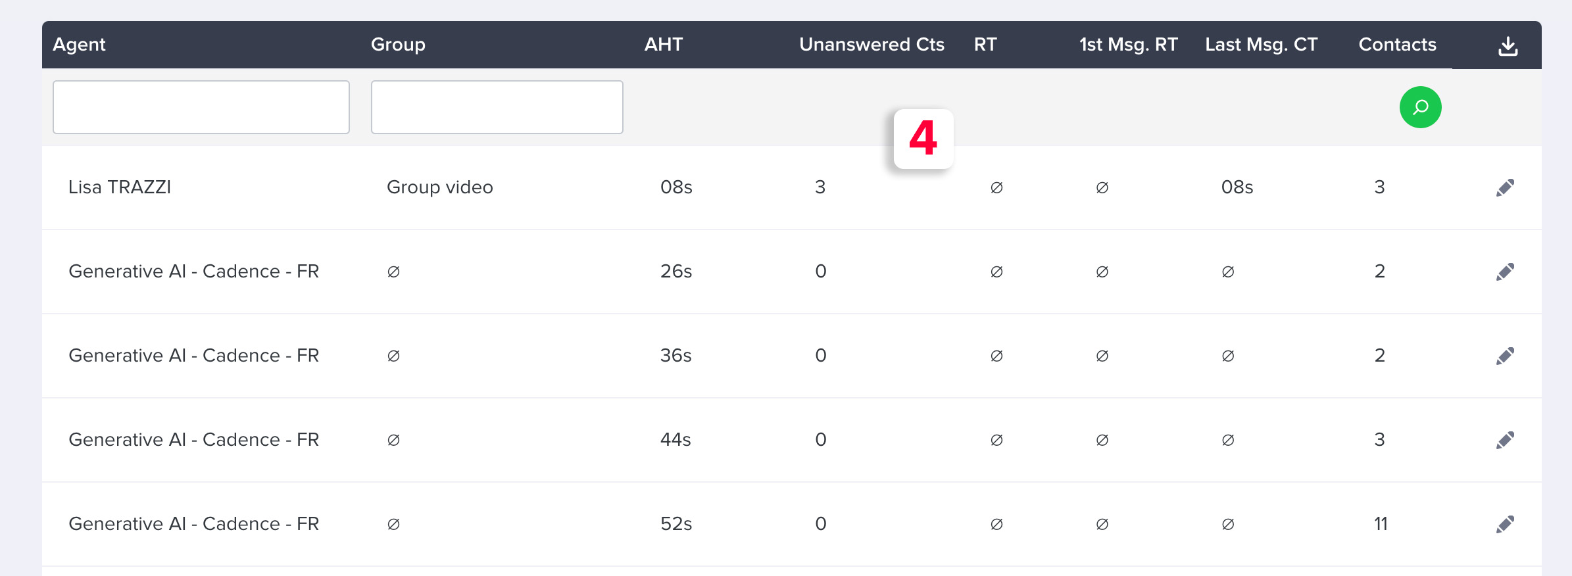Focus the Agent filter input field
The height and width of the screenshot is (576, 1572).
pos(201,107)
